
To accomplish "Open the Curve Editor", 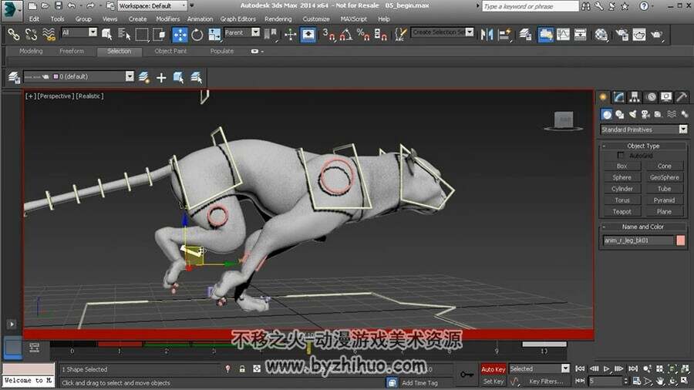I will click(x=563, y=34).
